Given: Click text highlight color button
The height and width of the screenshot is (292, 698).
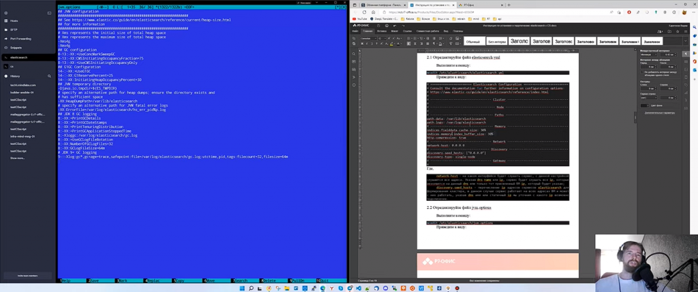Looking at the screenshot, I should click(391, 44).
